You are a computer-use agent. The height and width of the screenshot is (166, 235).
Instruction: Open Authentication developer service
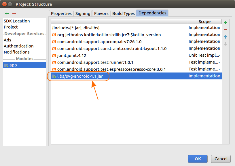(24, 46)
